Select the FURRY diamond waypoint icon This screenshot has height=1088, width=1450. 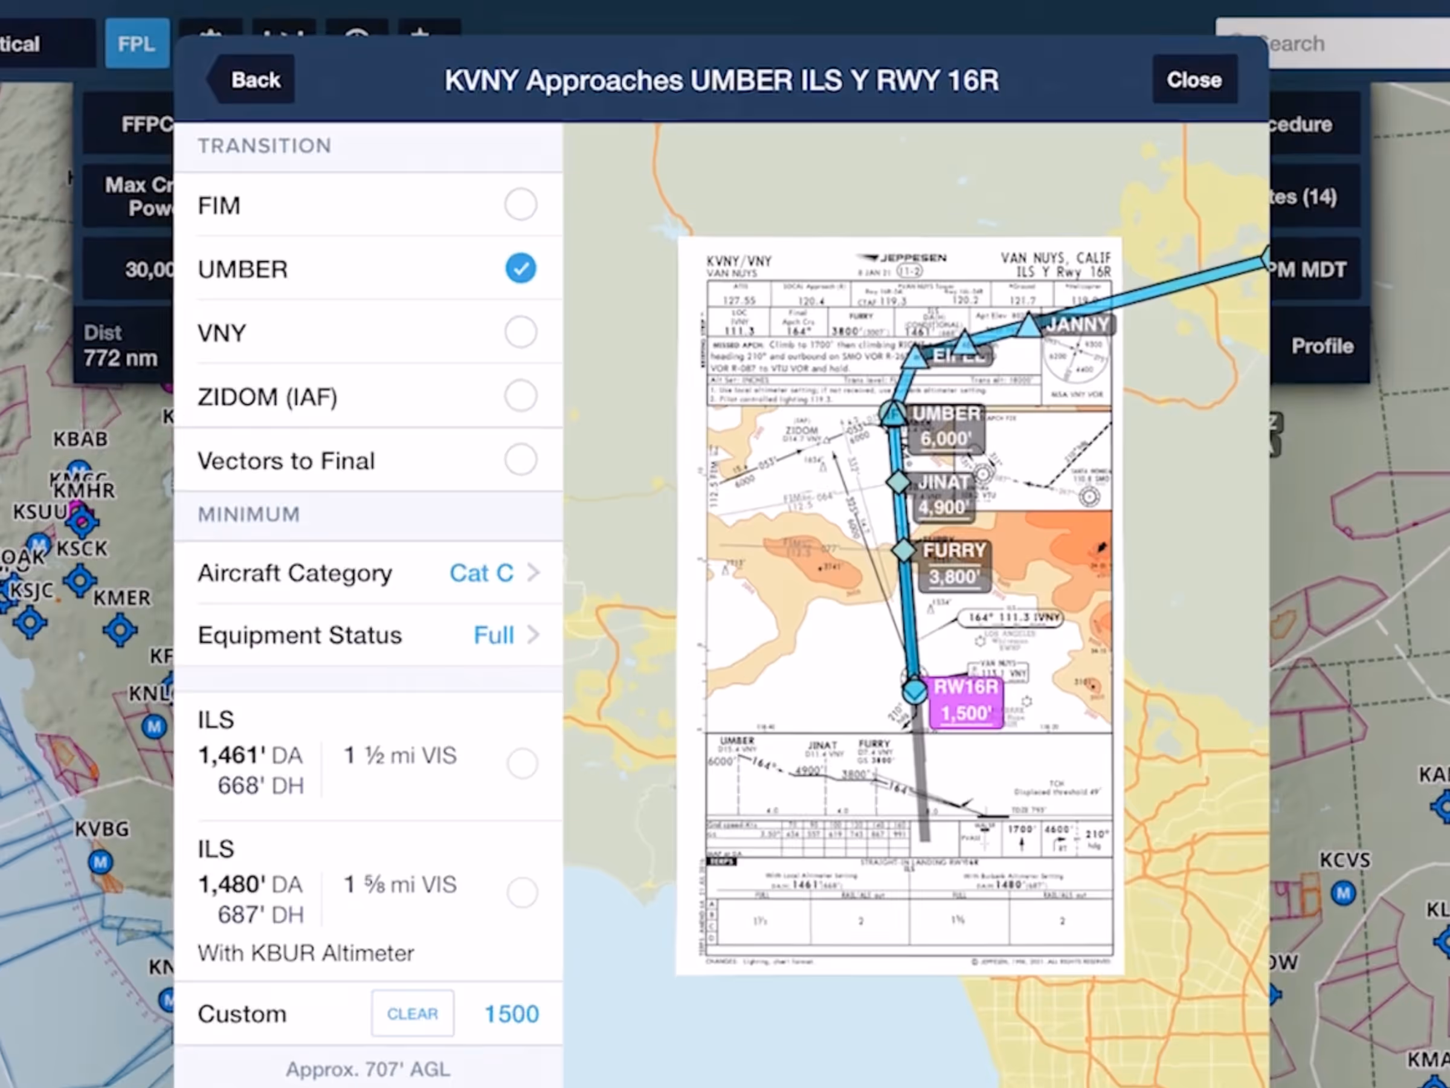click(x=904, y=550)
